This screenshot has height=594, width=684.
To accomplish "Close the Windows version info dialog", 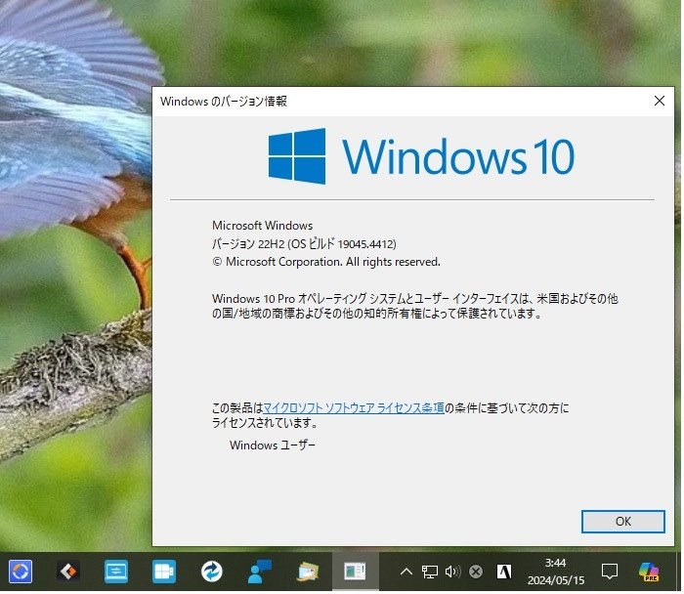I will 659,101.
